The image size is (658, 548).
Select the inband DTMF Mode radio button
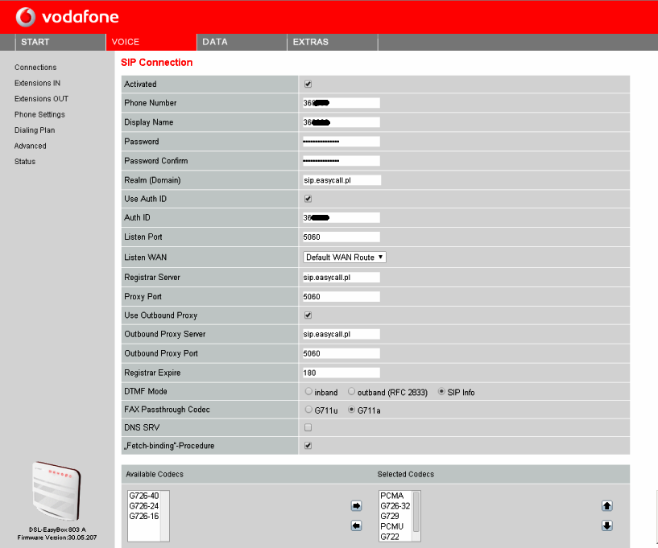point(308,391)
